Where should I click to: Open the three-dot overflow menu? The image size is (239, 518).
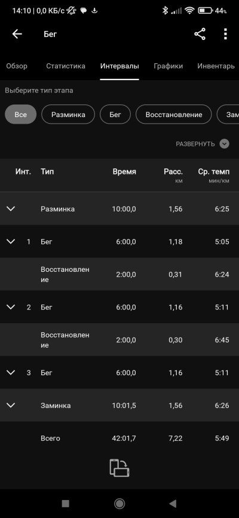coord(225,34)
